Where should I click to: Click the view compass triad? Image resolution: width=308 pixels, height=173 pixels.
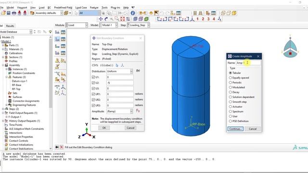(x=290, y=47)
